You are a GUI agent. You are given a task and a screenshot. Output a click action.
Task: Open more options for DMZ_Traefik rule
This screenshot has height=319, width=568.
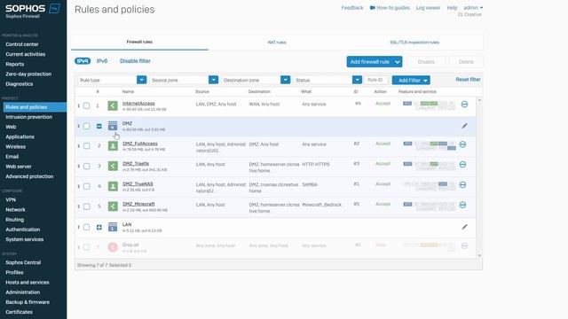[462, 164]
